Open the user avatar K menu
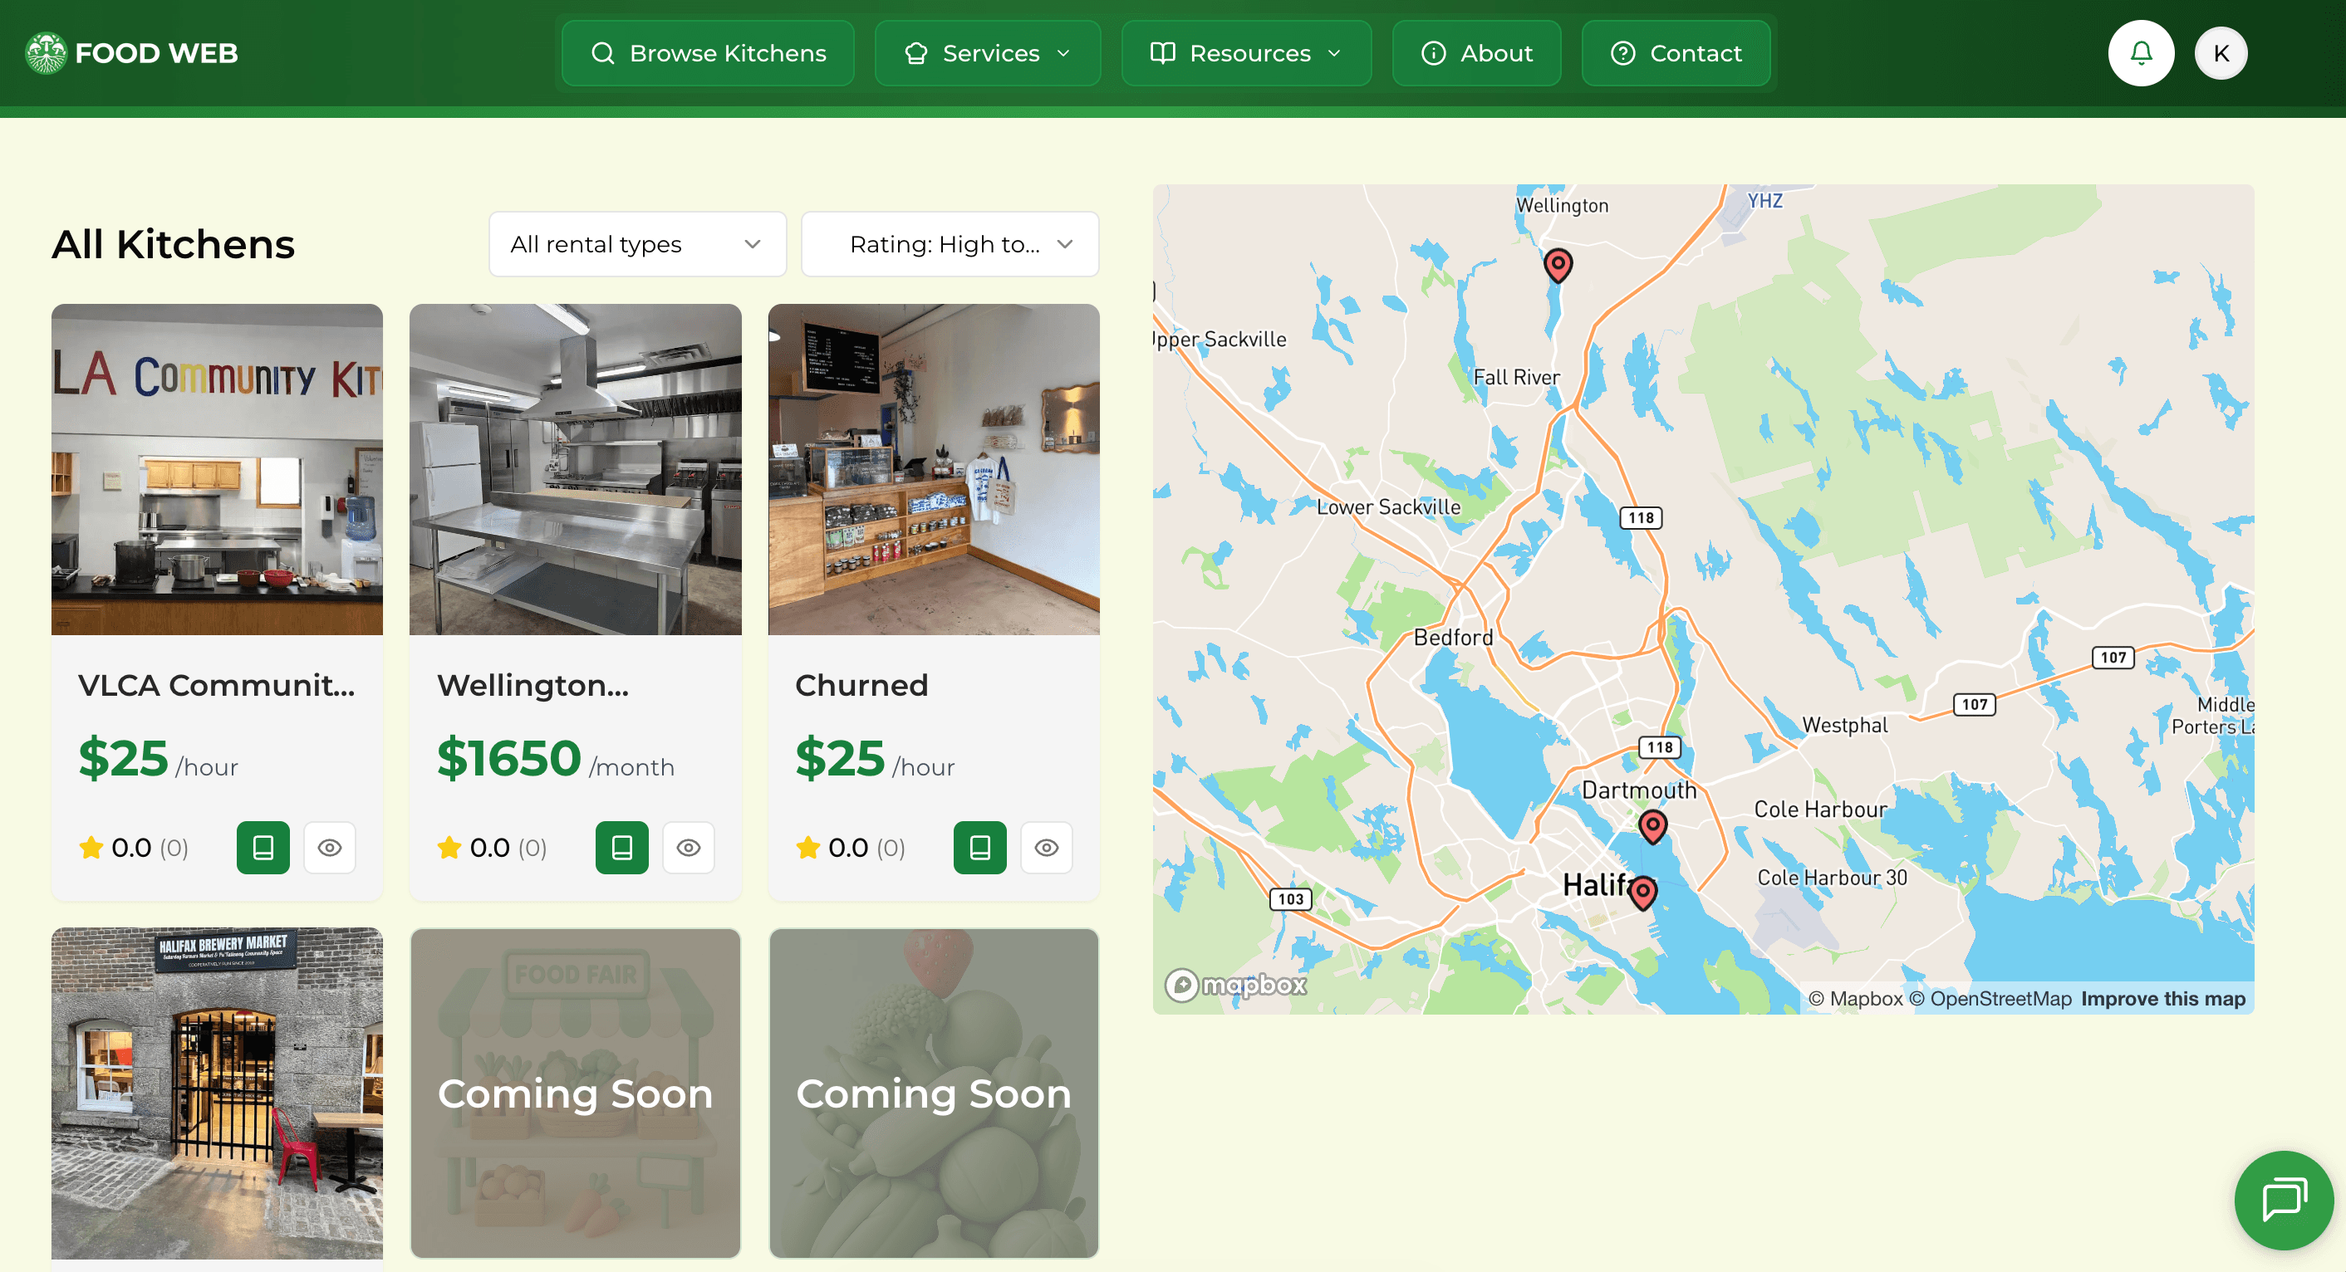The height and width of the screenshot is (1272, 2346). point(2221,53)
